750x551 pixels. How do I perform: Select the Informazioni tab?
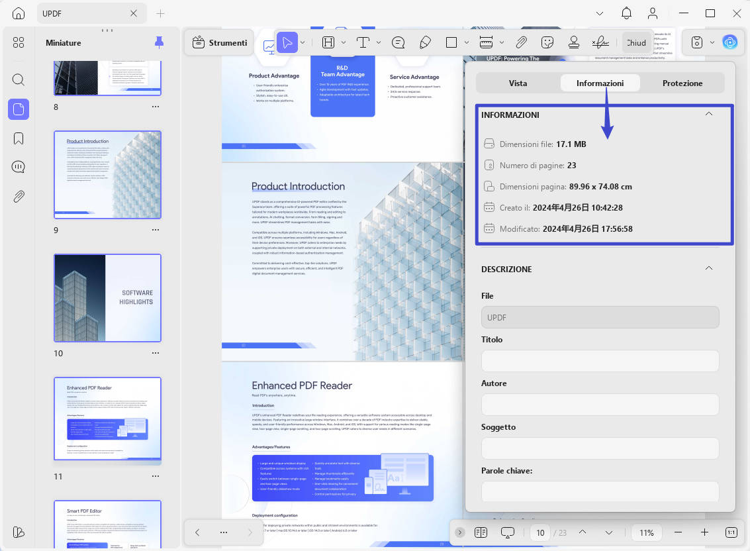click(600, 83)
